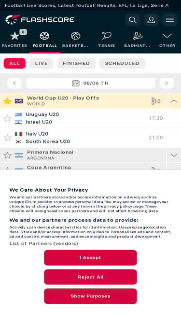Open List of Partners (vendors) link

click(x=44, y=244)
